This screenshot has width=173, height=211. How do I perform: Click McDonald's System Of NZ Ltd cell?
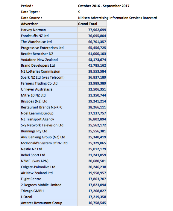coord(49,143)
